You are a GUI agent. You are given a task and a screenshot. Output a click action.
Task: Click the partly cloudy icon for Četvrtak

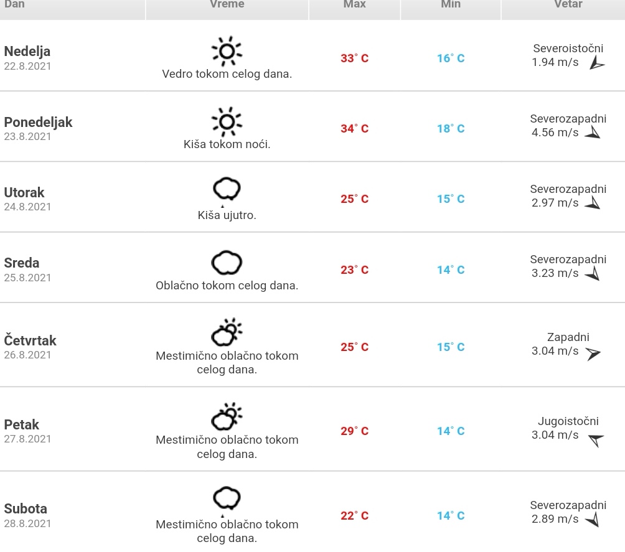coord(227,332)
